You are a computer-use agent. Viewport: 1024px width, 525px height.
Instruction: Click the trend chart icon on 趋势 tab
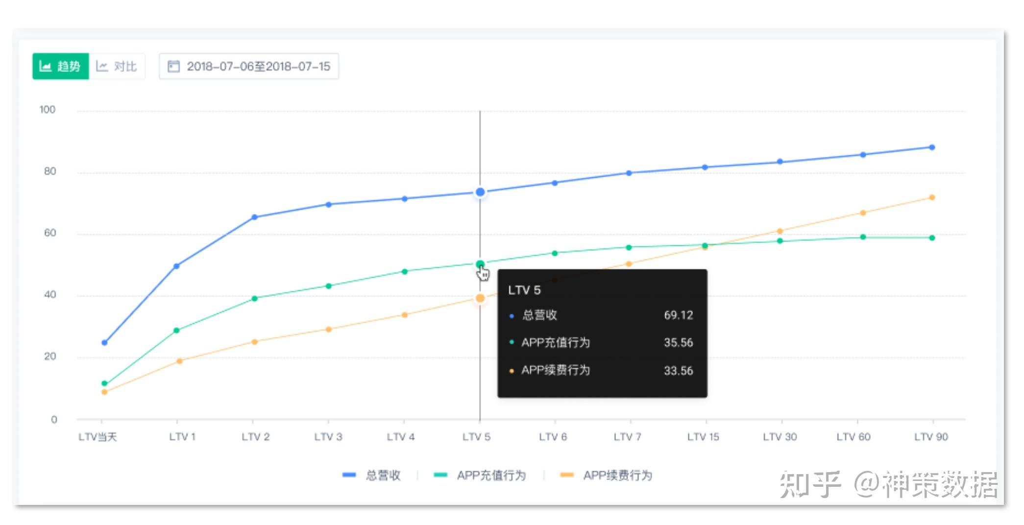tap(45, 66)
